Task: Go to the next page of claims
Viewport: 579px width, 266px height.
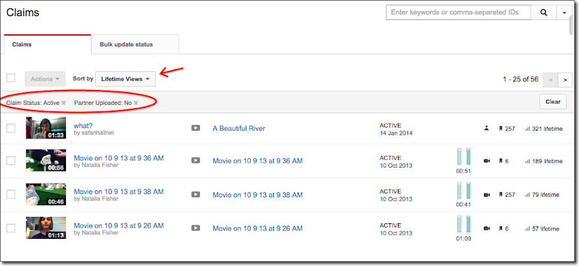Action: [x=565, y=80]
